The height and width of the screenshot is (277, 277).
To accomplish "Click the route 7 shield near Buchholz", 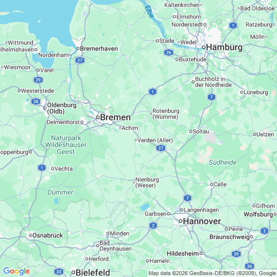I will pyautogui.click(x=211, y=97).
